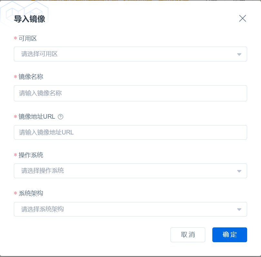Focus the 请输入镜像名称 input field
261x257 pixels.
130,93
